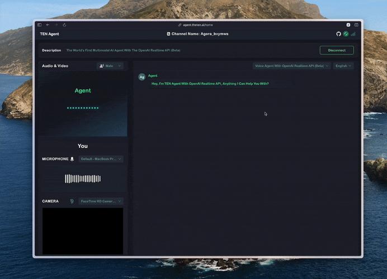Go back with the browser back arrow
387x279 pixels.
click(x=48, y=25)
